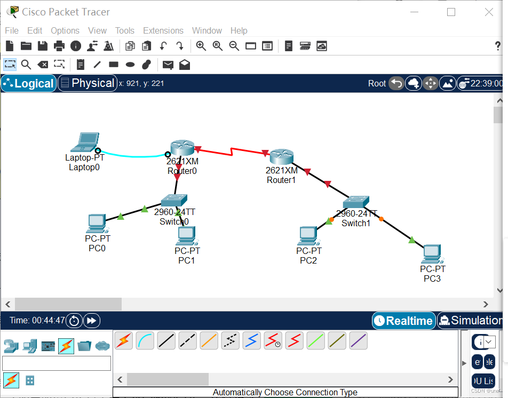Click the workspace scroll down arrow
The height and width of the screenshot is (398, 508).
click(499, 290)
